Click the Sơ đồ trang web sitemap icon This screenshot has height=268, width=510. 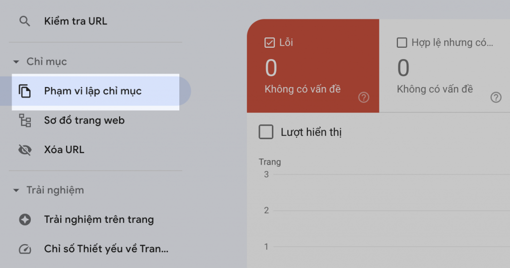25,120
